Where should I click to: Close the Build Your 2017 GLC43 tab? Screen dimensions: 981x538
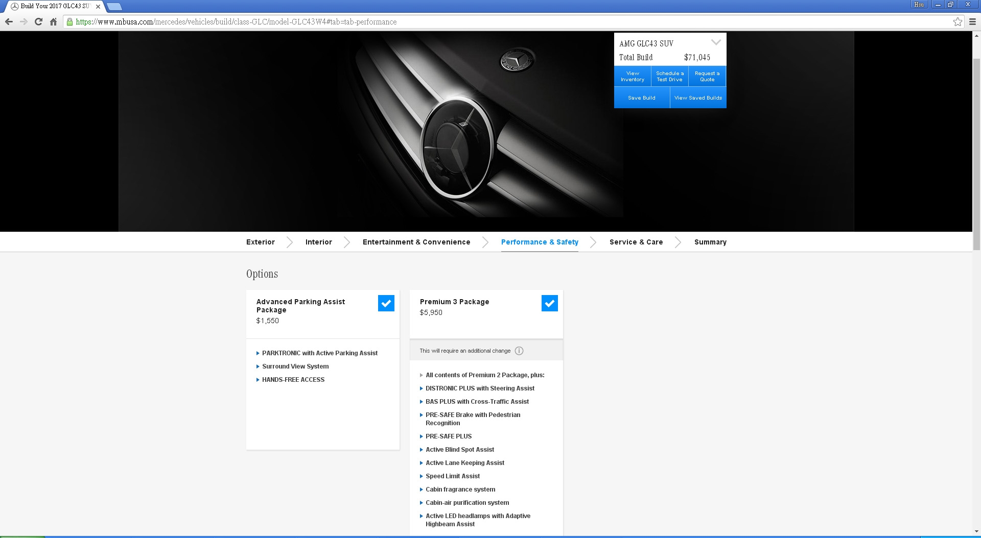[x=98, y=7]
